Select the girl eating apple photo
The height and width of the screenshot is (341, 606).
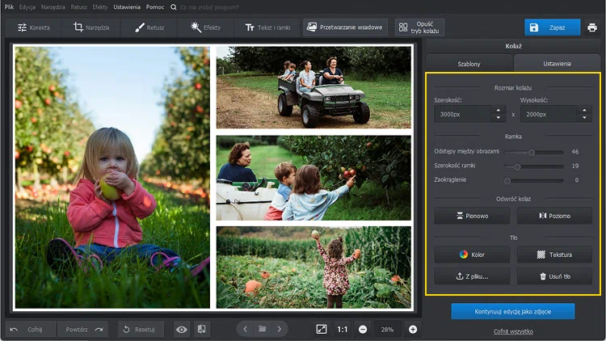pos(112,176)
